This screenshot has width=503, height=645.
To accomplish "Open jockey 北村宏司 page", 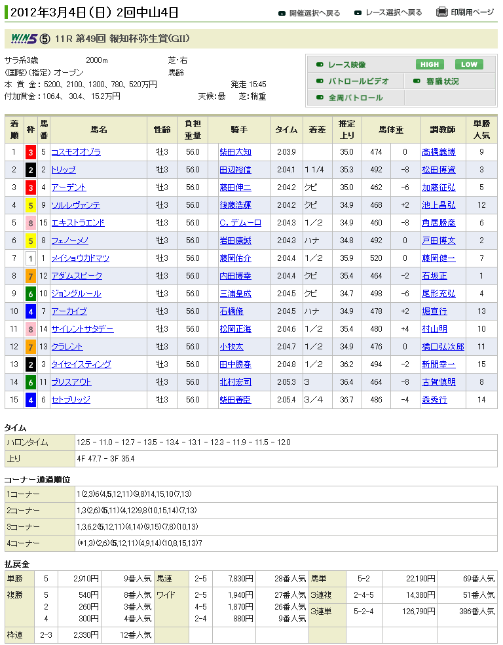I will [x=236, y=382].
